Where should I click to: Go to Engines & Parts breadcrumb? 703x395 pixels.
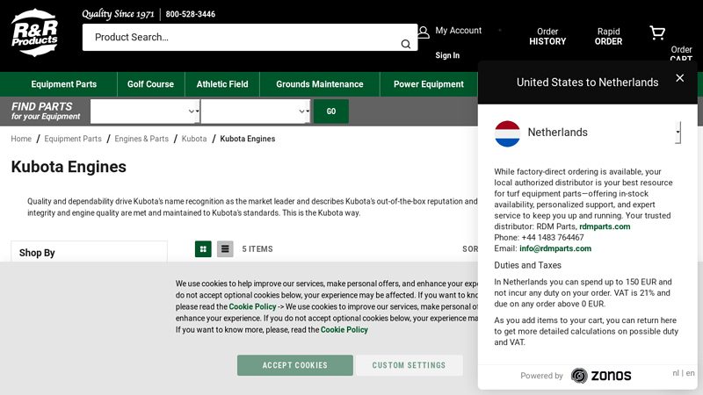pos(141,139)
